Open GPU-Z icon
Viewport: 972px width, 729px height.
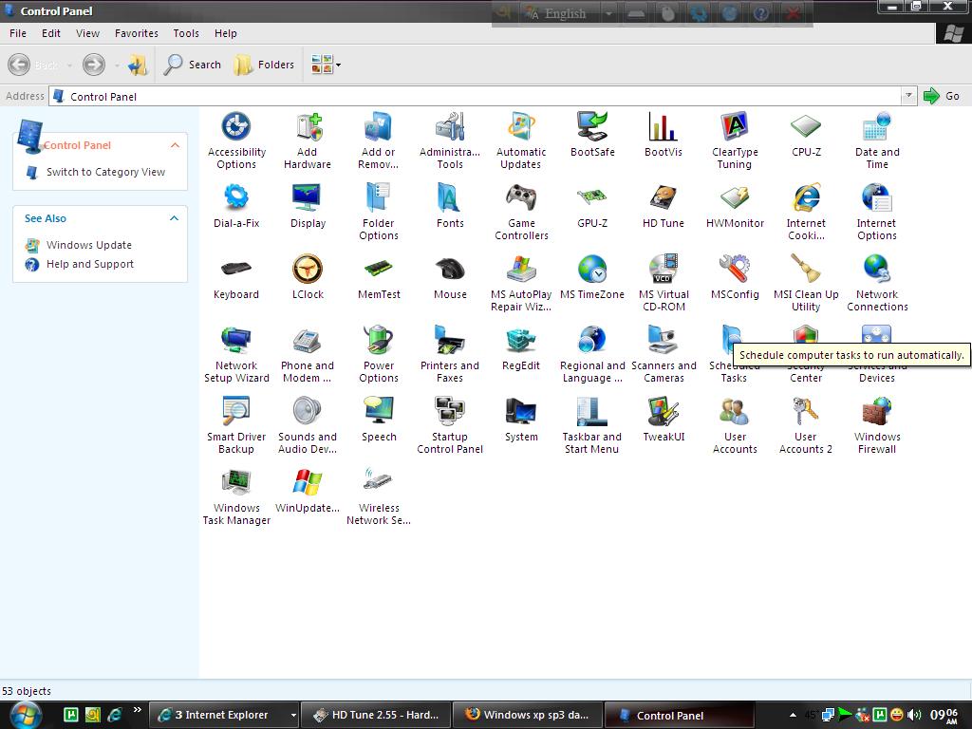coord(592,198)
